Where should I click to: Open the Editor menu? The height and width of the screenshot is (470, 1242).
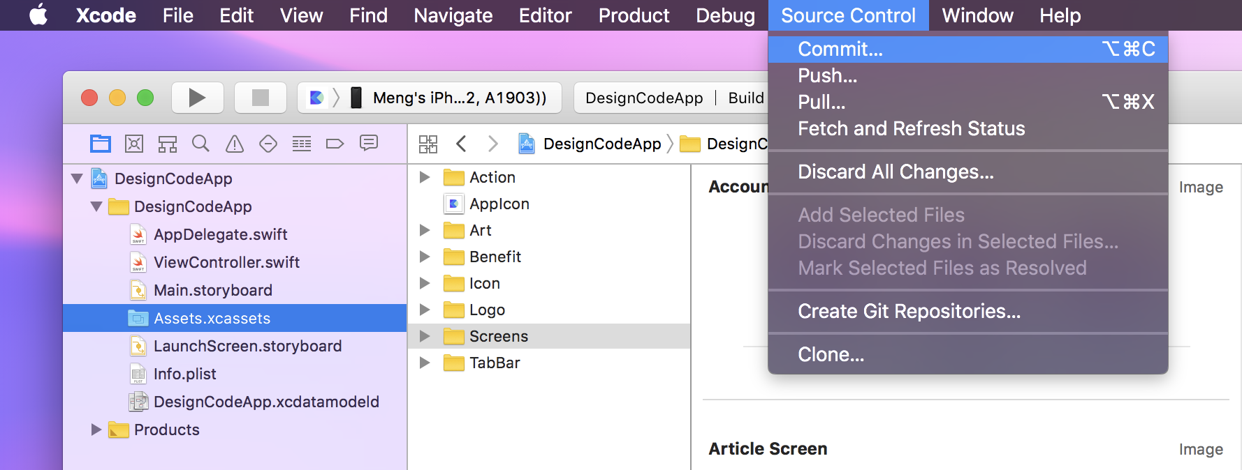click(x=545, y=15)
